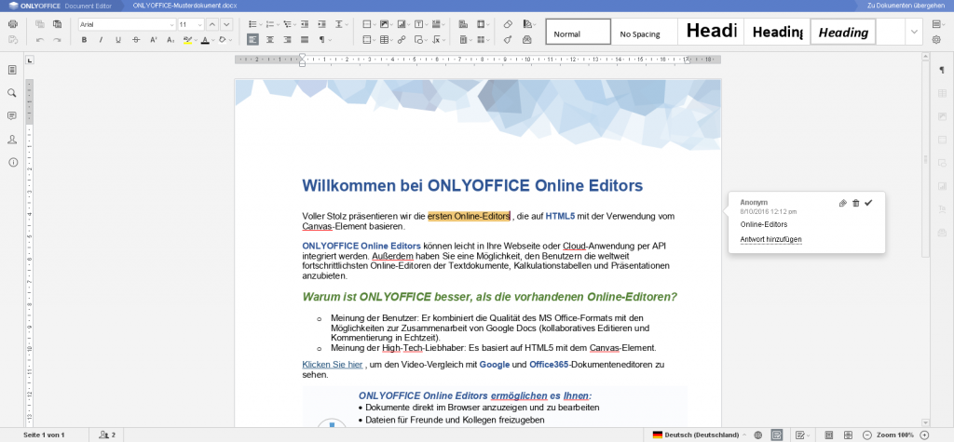Open the font size dropdown

point(199,24)
